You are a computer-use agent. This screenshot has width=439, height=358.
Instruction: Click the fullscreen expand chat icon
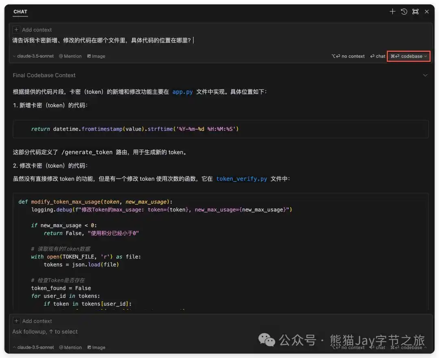(415, 12)
